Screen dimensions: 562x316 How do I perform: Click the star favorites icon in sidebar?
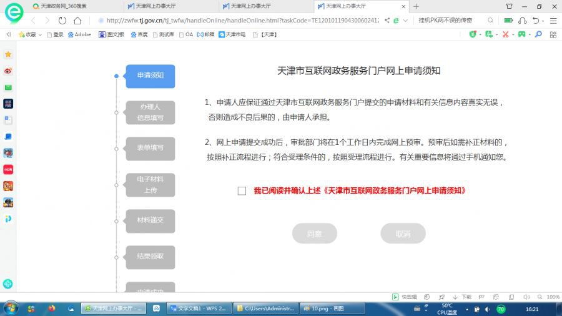8,55
